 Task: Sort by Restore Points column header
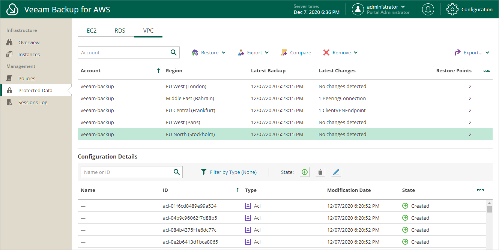454,70
